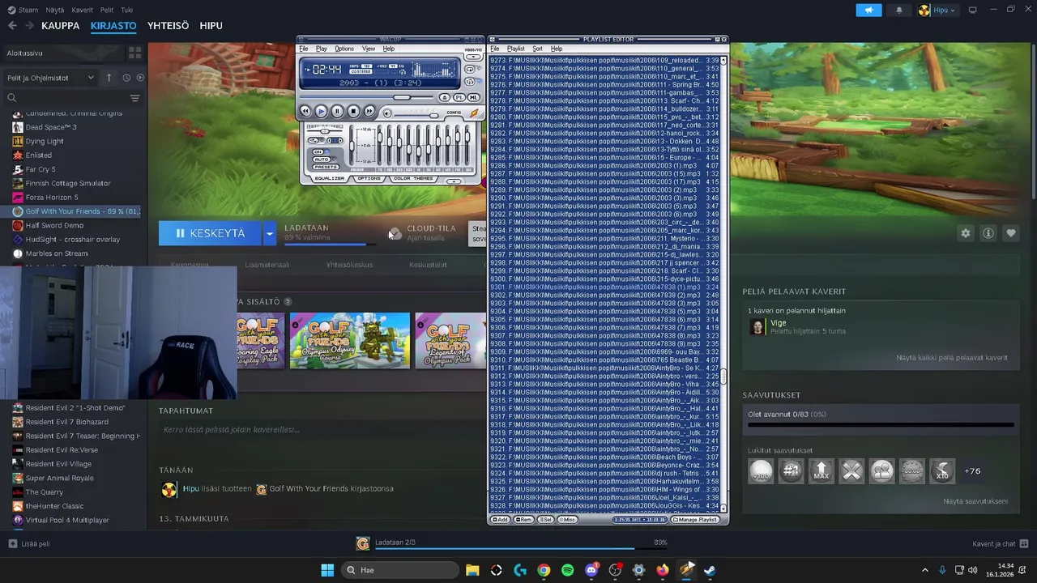Toggle ready-to-play filter icon in sidebar
Screen dimensions: 1037x583
click(140, 78)
